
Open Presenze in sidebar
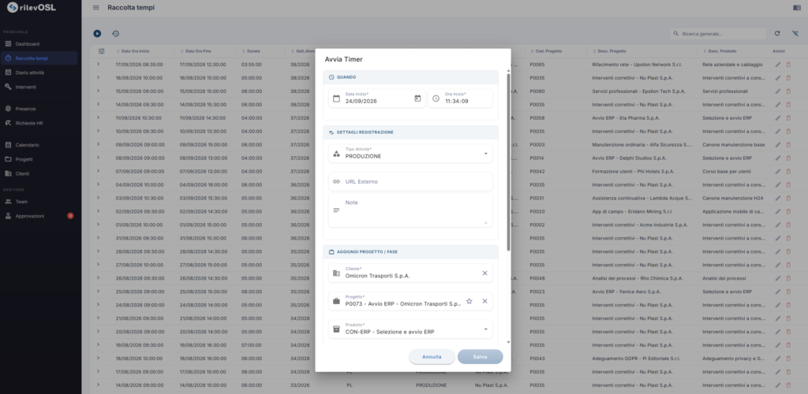pyautogui.click(x=39, y=109)
